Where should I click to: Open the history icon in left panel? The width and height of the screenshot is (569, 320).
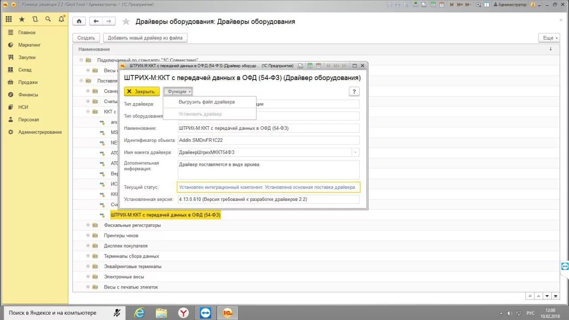coord(35,20)
